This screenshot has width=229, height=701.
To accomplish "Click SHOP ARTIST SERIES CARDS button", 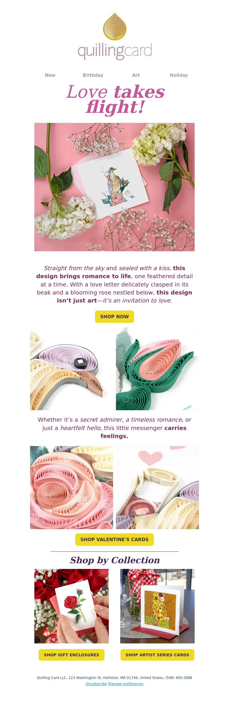I will (x=157, y=655).
